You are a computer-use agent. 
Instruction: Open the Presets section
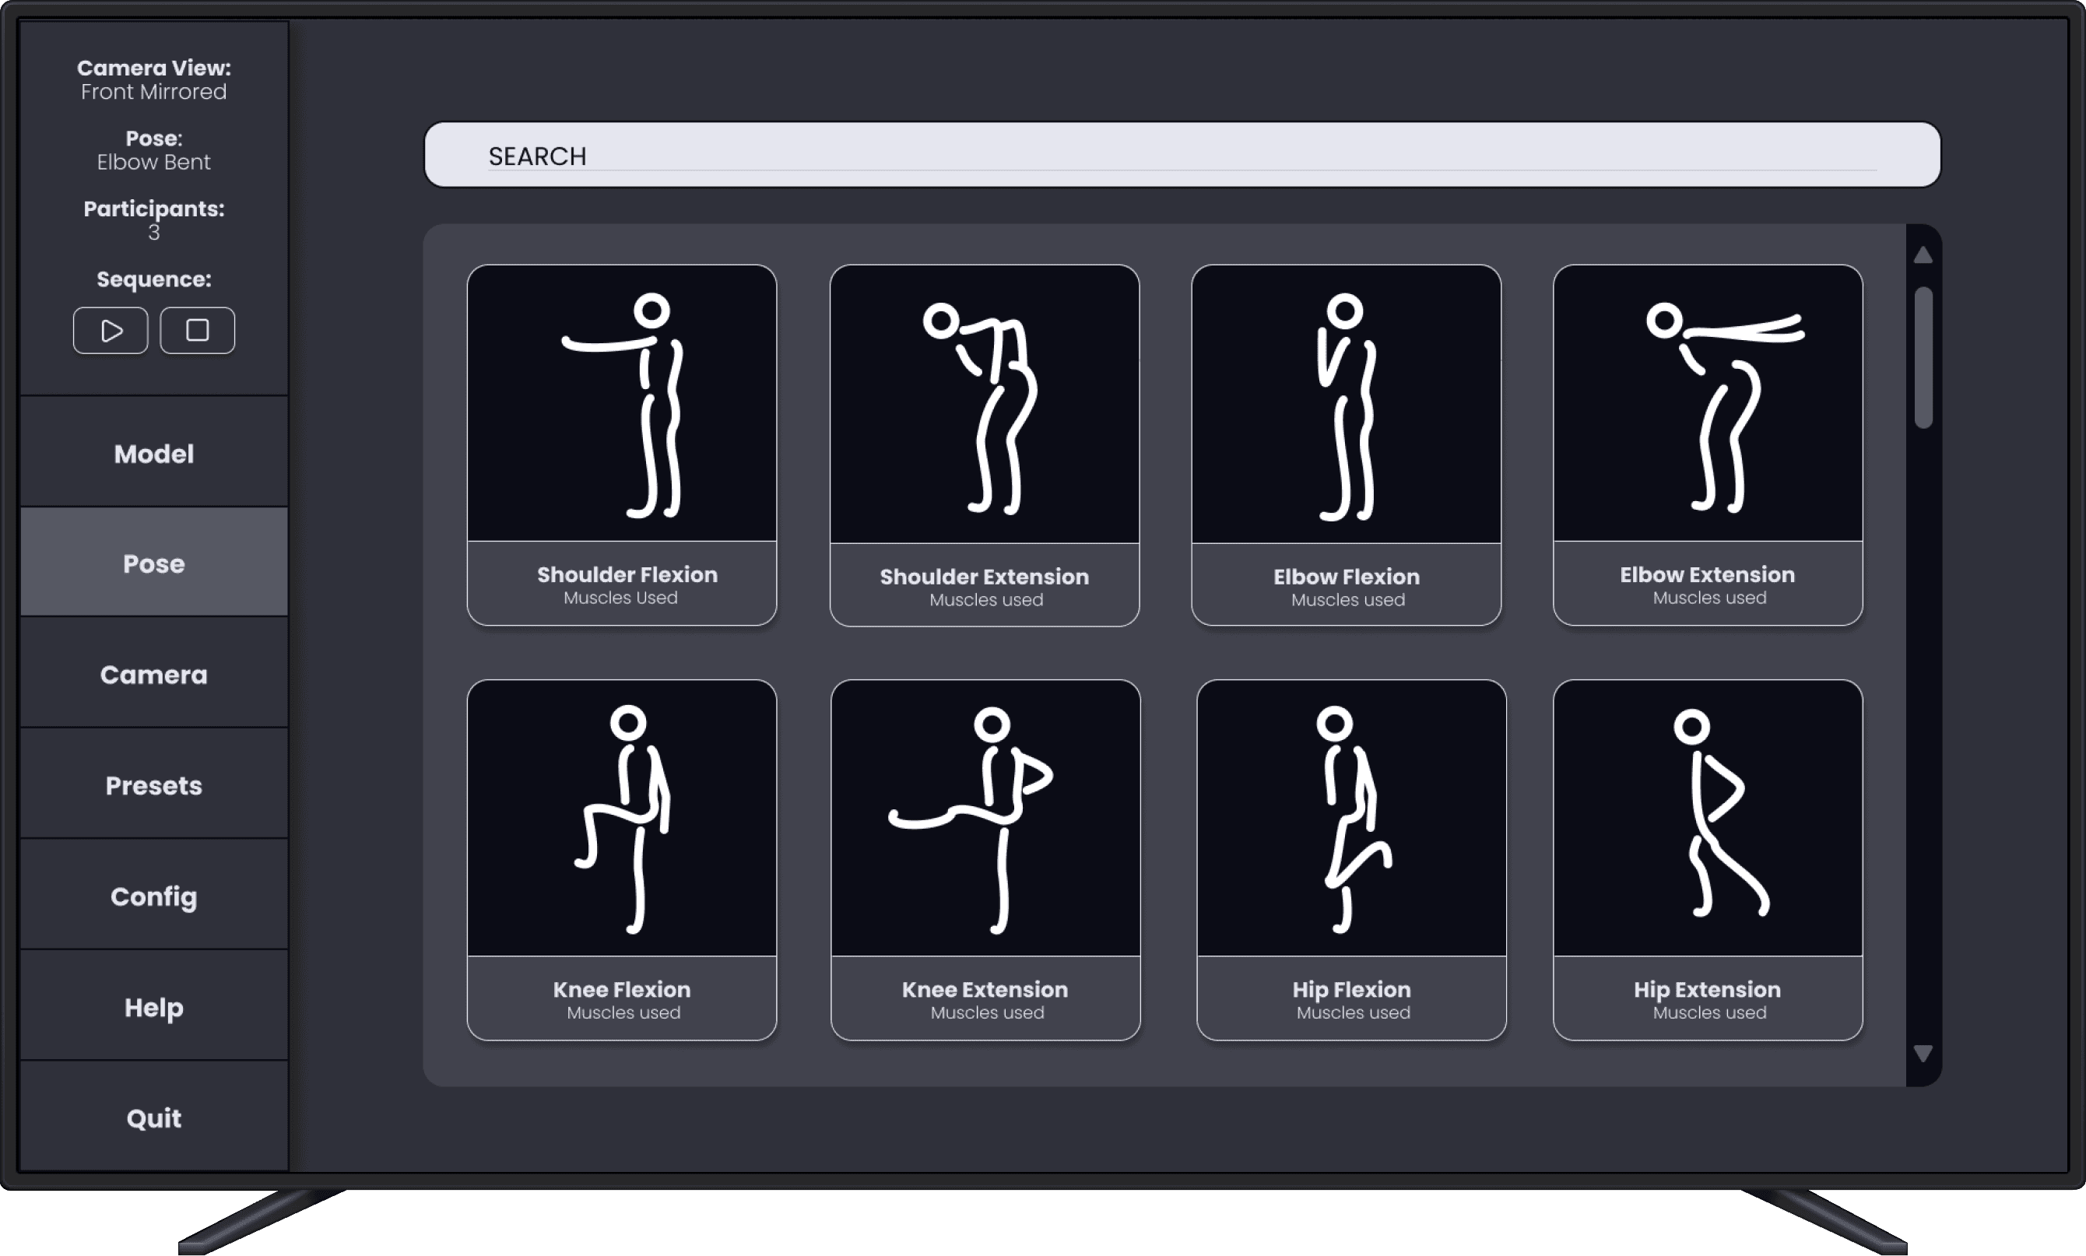(154, 785)
